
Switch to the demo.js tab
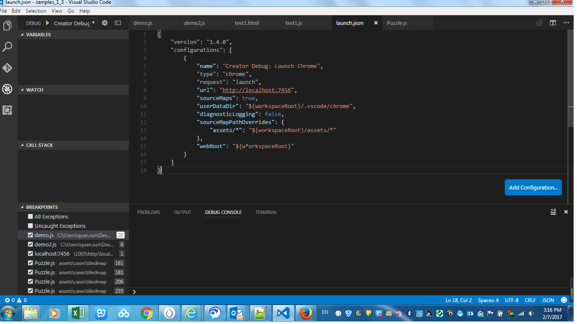tap(154, 23)
